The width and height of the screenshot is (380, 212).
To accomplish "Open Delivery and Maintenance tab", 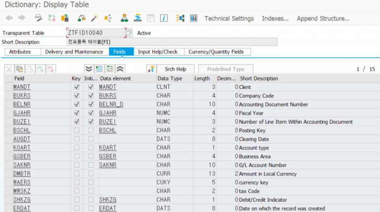I will (75, 52).
